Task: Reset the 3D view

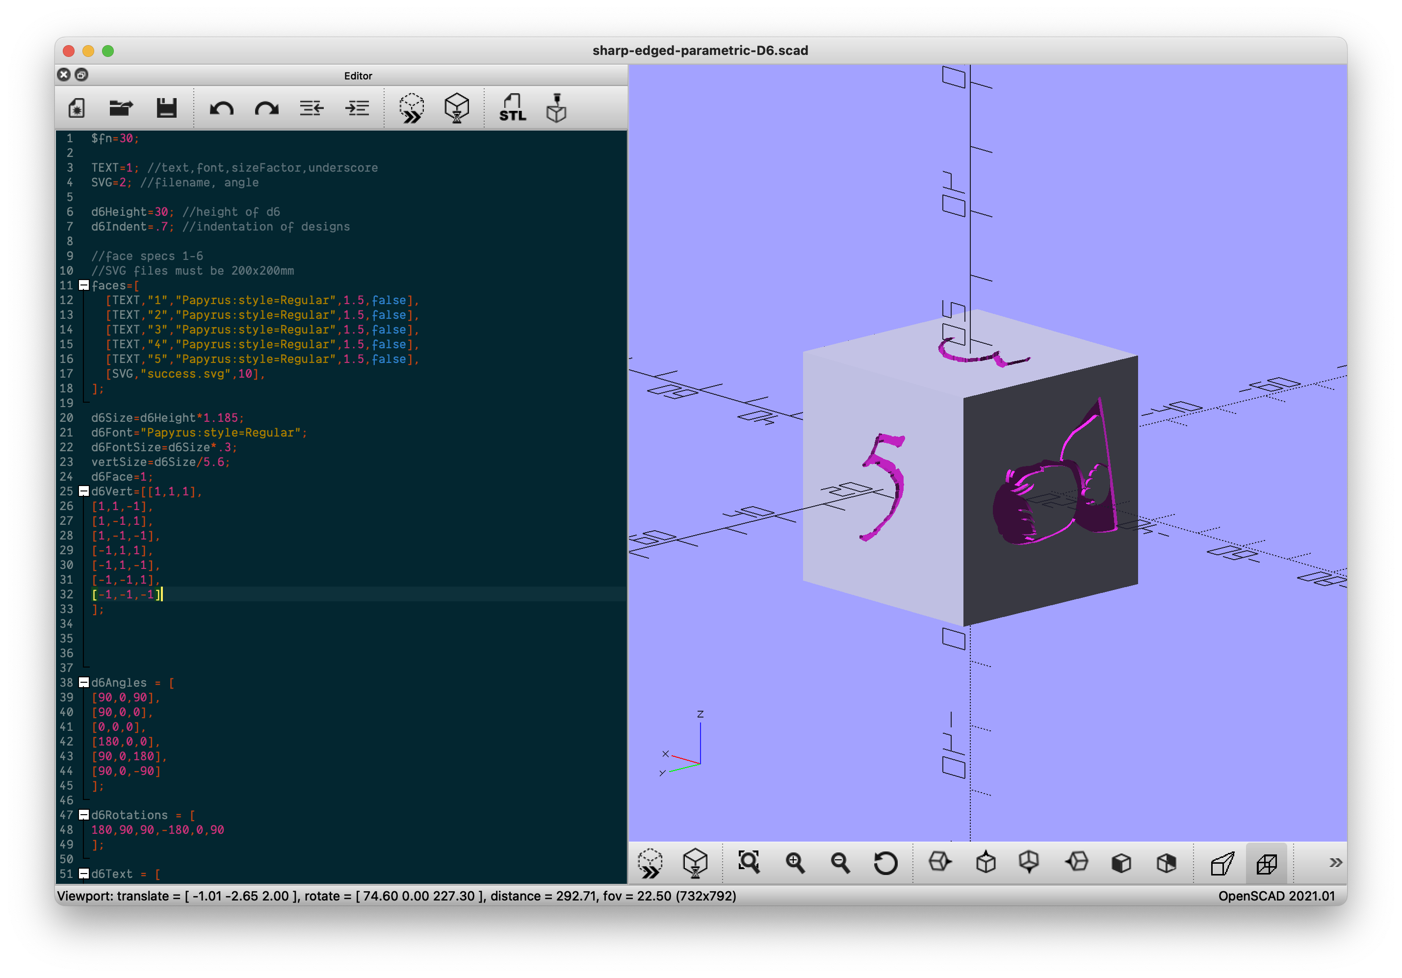Action: 885,863
